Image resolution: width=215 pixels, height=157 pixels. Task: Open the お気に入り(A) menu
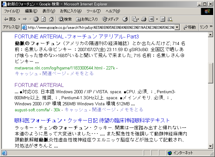click(x=71, y=11)
